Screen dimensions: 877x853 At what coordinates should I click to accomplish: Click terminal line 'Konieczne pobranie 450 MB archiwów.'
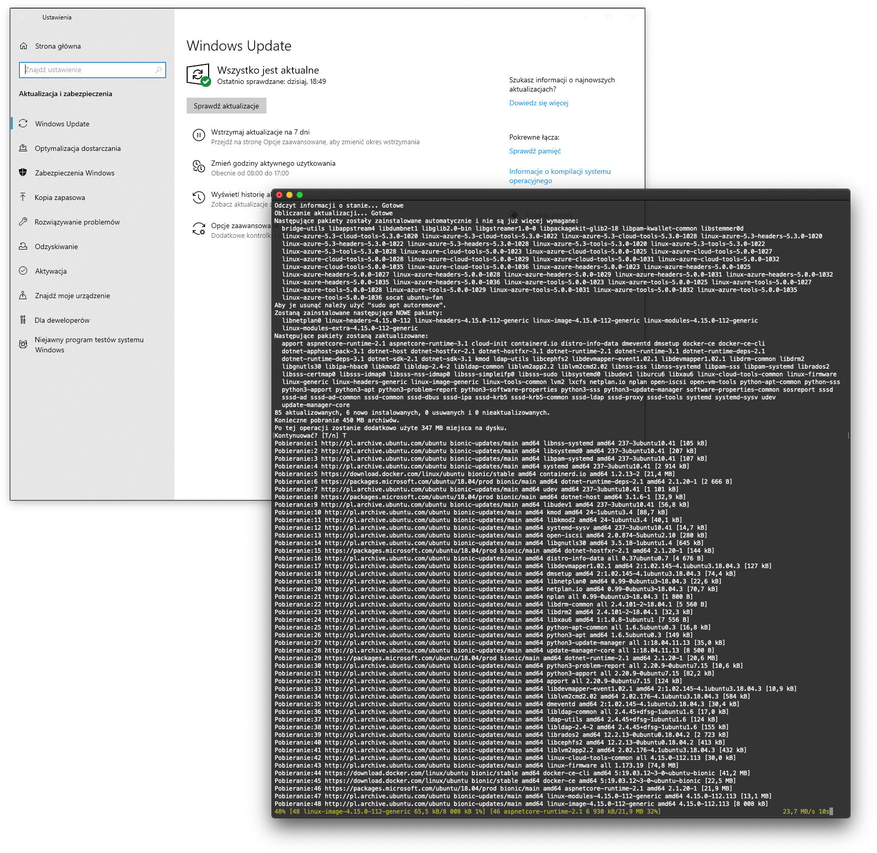click(337, 420)
